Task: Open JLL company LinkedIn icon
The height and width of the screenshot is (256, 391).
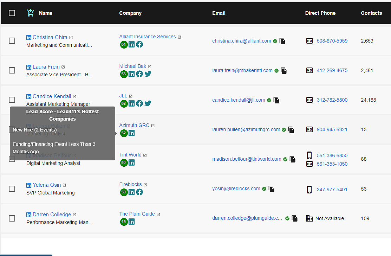Action: [132, 103]
